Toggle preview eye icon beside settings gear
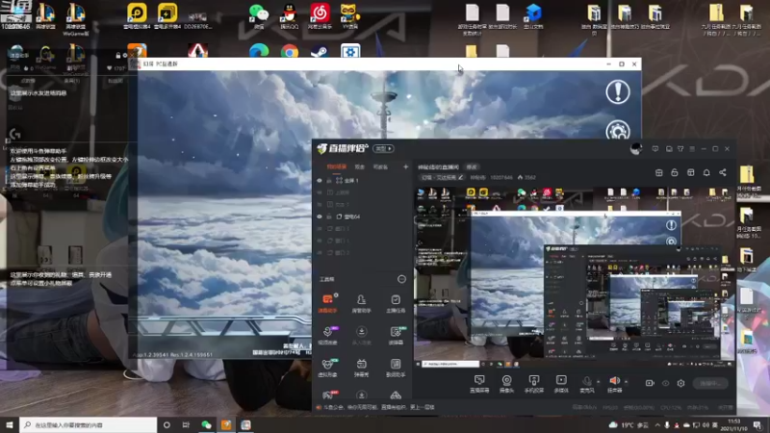 [665, 383]
